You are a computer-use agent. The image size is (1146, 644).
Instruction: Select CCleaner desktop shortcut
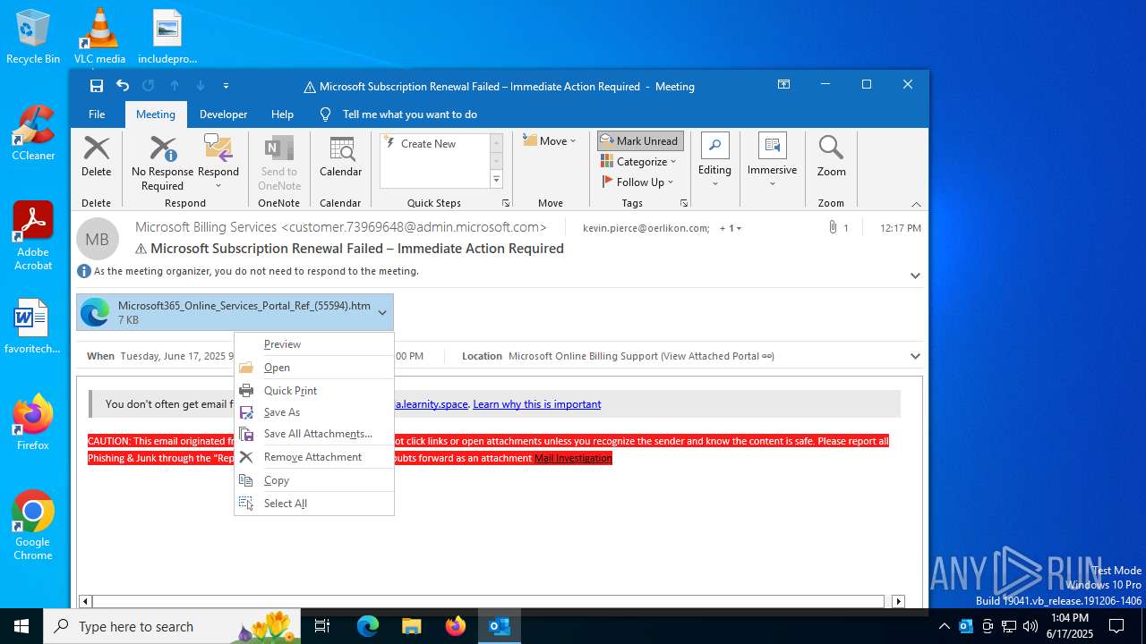[x=33, y=133]
